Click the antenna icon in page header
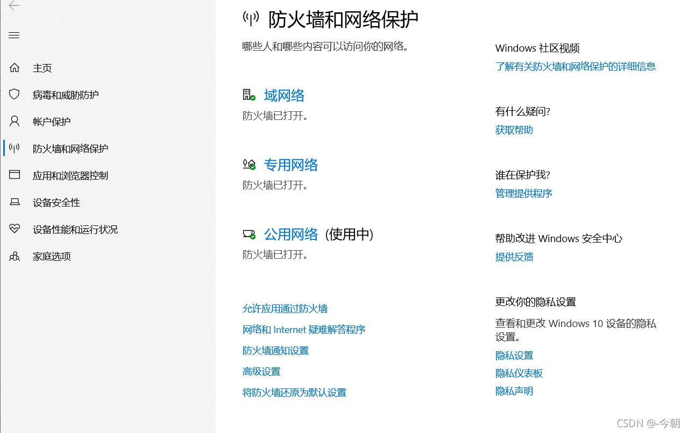Image resolution: width=688 pixels, height=433 pixels. pos(251,19)
